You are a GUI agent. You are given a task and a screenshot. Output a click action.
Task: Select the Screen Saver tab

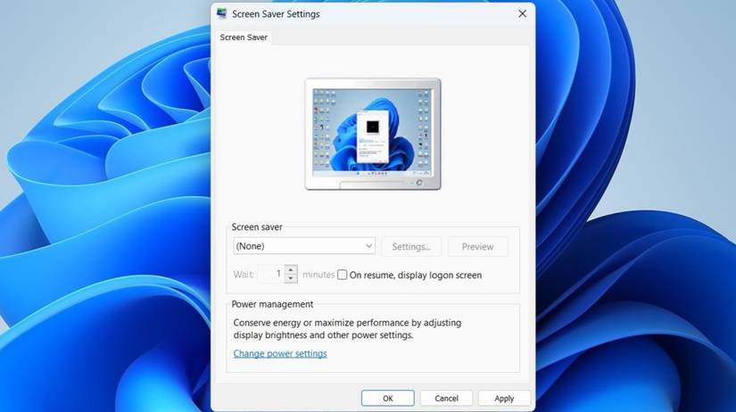coord(244,37)
